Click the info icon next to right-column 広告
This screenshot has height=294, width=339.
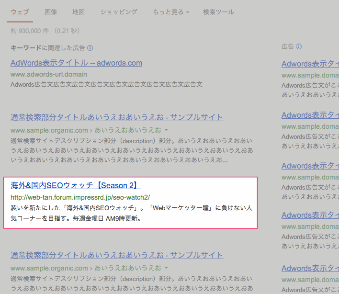coord(299,46)
